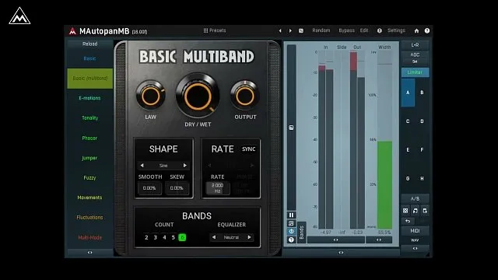
Task: Open MIDI settings button
Action: [x=415, y=231]
